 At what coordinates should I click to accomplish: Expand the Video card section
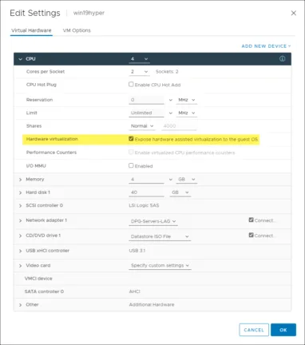click(x=21, y=266)
